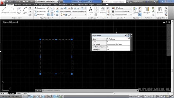Toggle layer on/off lightbulb icon
Screen dimensions: 174x98
62,15
